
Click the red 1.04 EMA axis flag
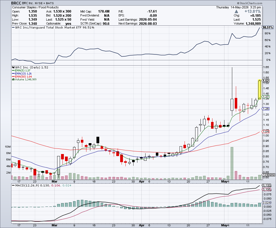pos(266,131)
